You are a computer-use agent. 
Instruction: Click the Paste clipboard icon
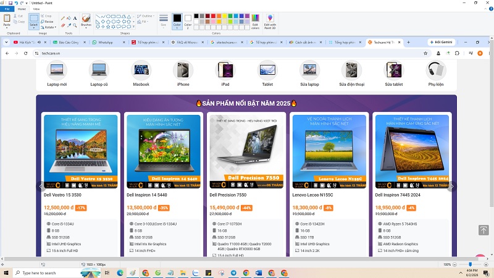coord(7,18)
